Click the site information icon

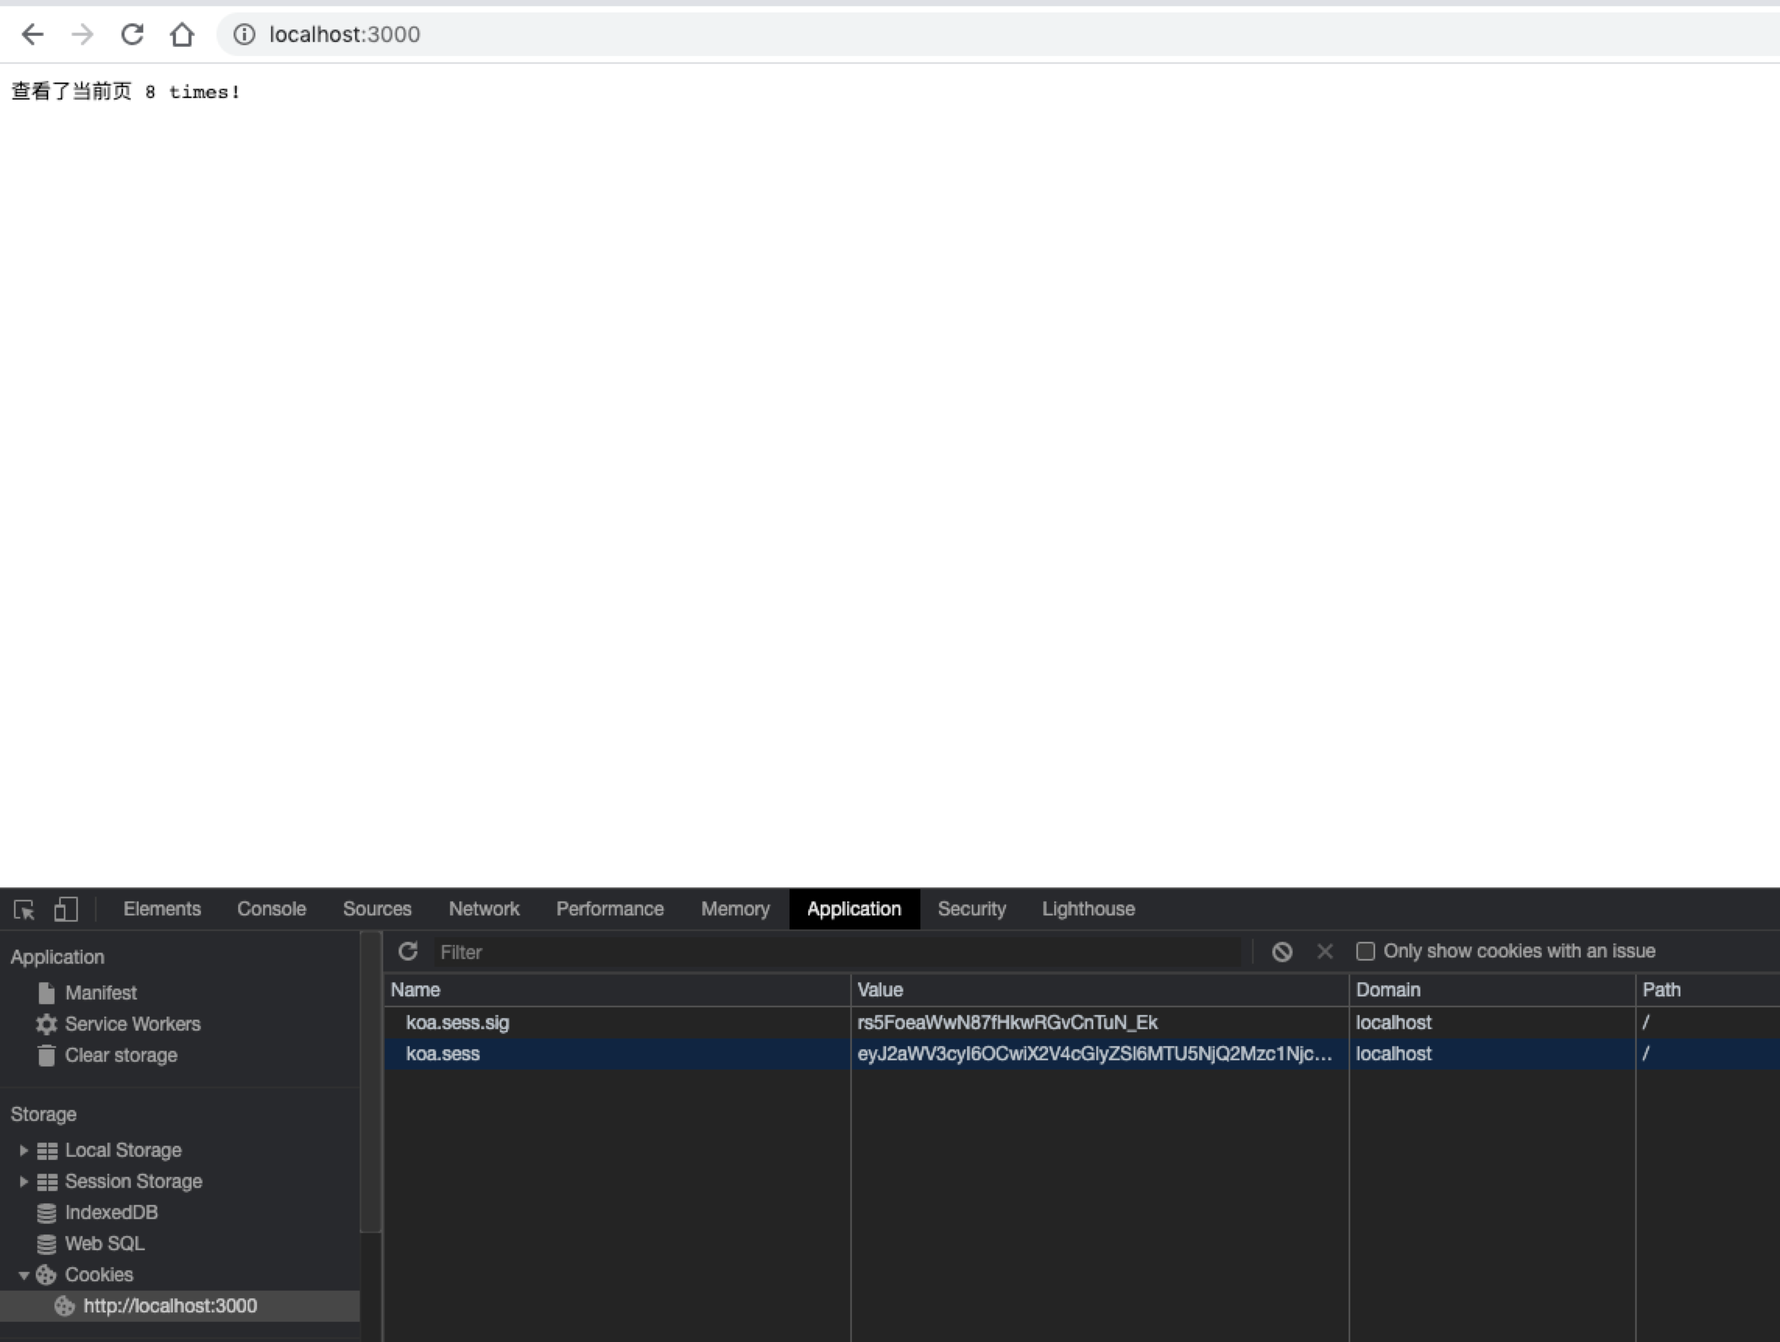(244, 34)
